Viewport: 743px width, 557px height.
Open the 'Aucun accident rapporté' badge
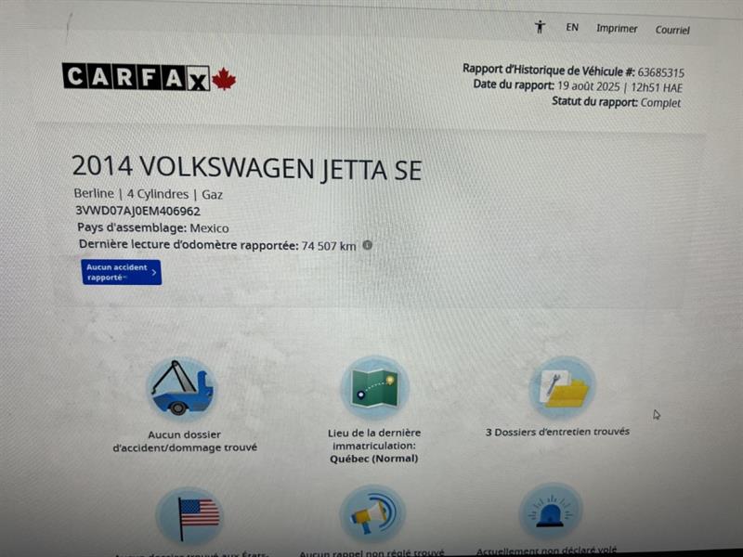[122, 272]
